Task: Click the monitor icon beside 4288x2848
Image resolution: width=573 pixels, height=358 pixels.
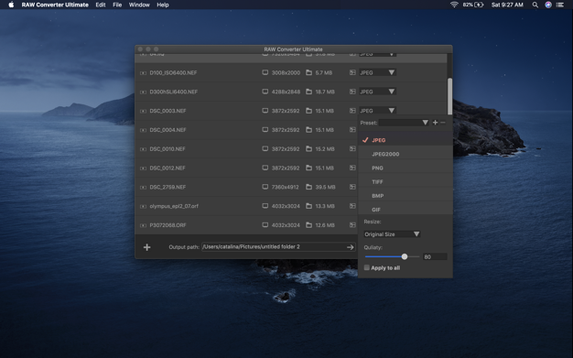Action: click(x=265, y=92)
